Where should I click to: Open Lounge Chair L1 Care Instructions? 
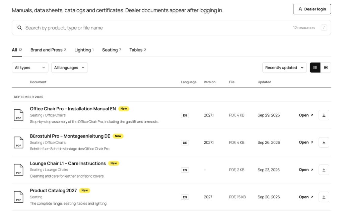click(68, 163)
